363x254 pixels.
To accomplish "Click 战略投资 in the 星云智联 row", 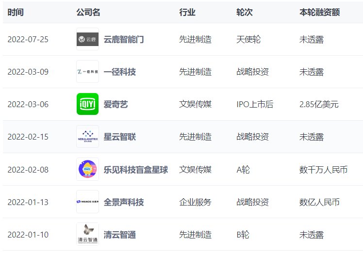I will coord(252,137).
